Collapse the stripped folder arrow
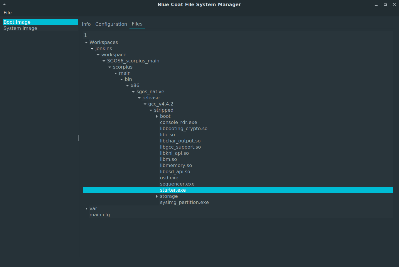 point(151,110)
